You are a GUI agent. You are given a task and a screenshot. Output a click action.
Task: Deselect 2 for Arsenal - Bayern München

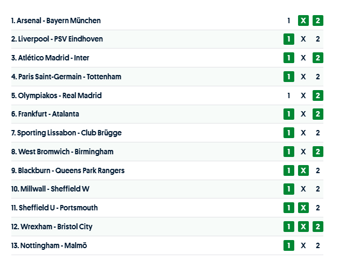[318, 20]
